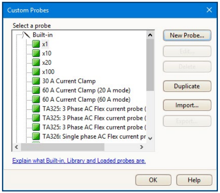
Task: Close the Custom Probes dialog
Action: [209, 10]
